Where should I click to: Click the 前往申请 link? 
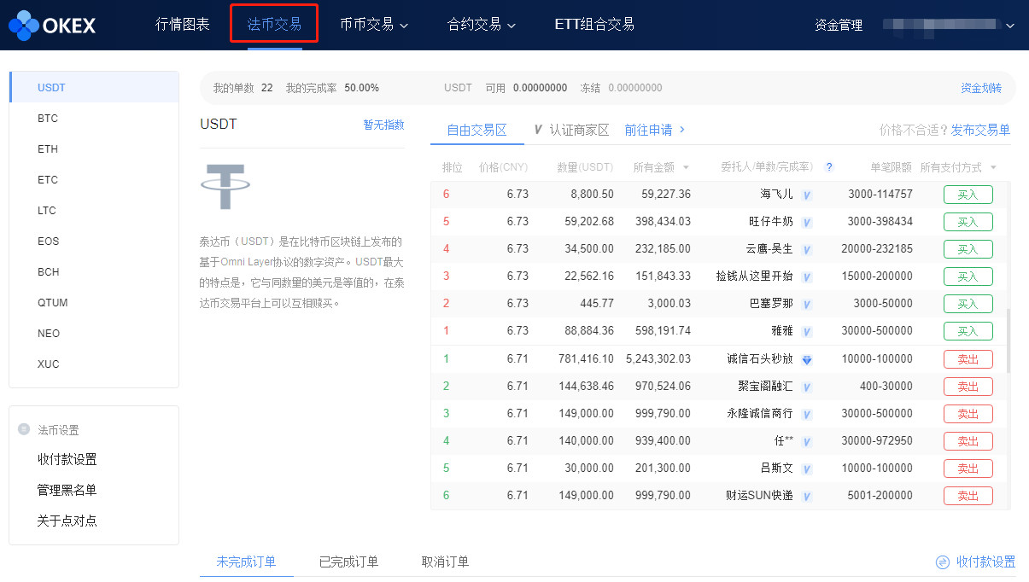click(x=648, y=130)
